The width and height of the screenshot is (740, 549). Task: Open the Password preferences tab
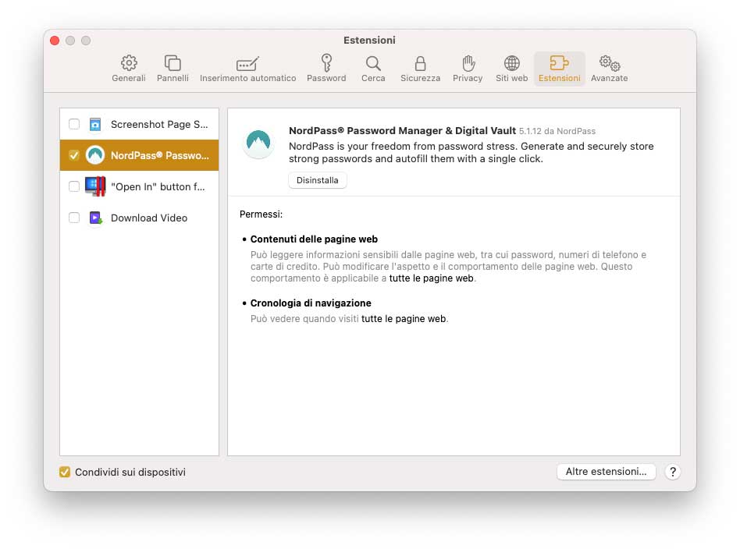(326, 69)
